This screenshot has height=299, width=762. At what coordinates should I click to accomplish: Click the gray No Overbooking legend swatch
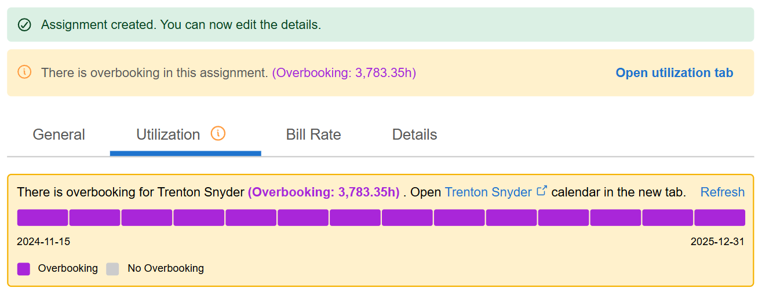point(112,268)
